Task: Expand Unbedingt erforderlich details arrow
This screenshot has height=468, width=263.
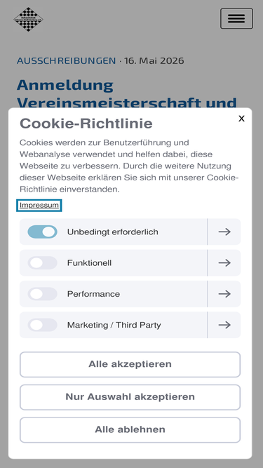Action: [x=224, y=232]
